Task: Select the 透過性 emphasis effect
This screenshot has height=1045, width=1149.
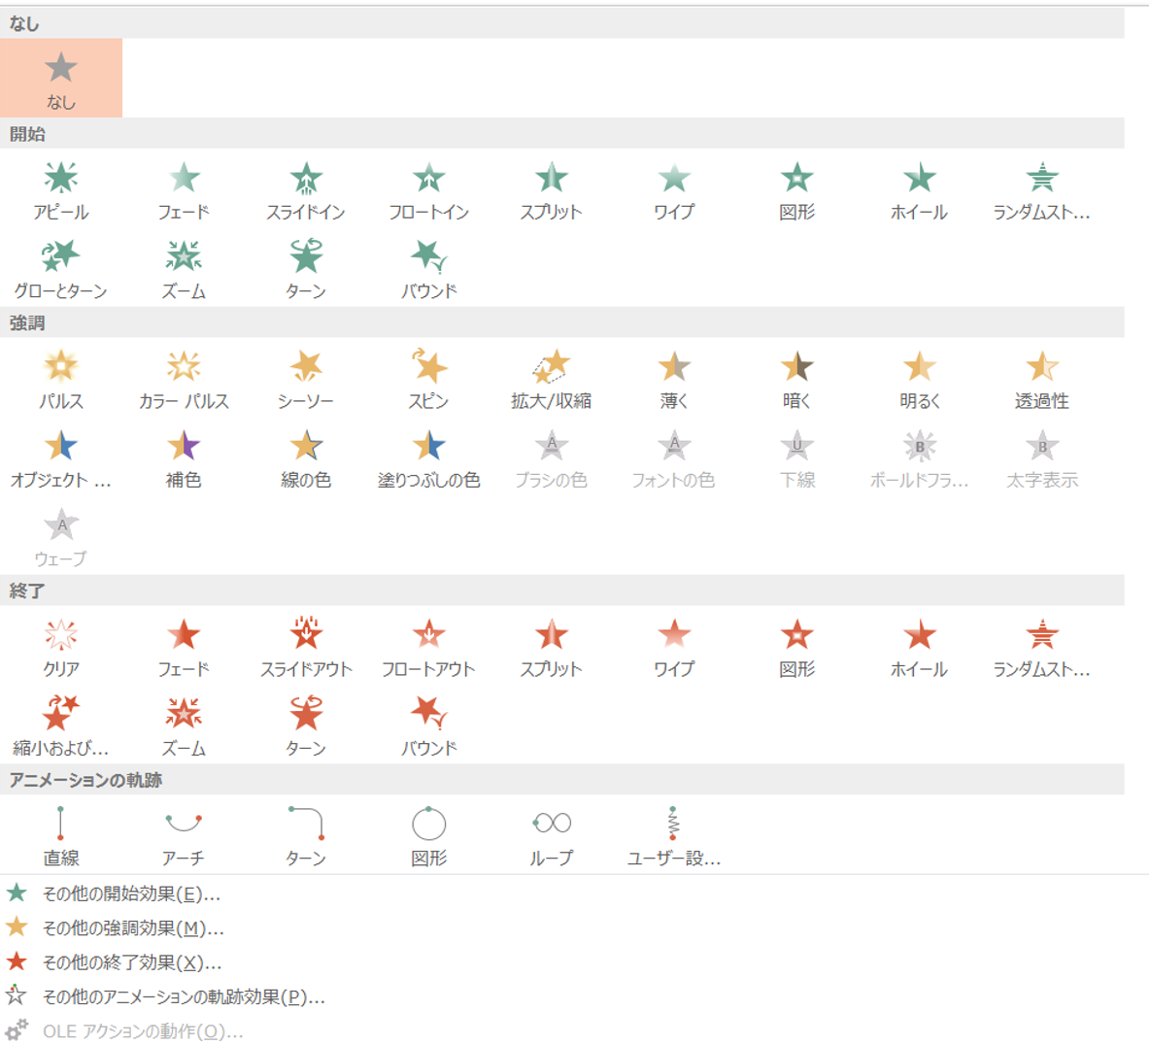Action: (x=1041, y=381)
